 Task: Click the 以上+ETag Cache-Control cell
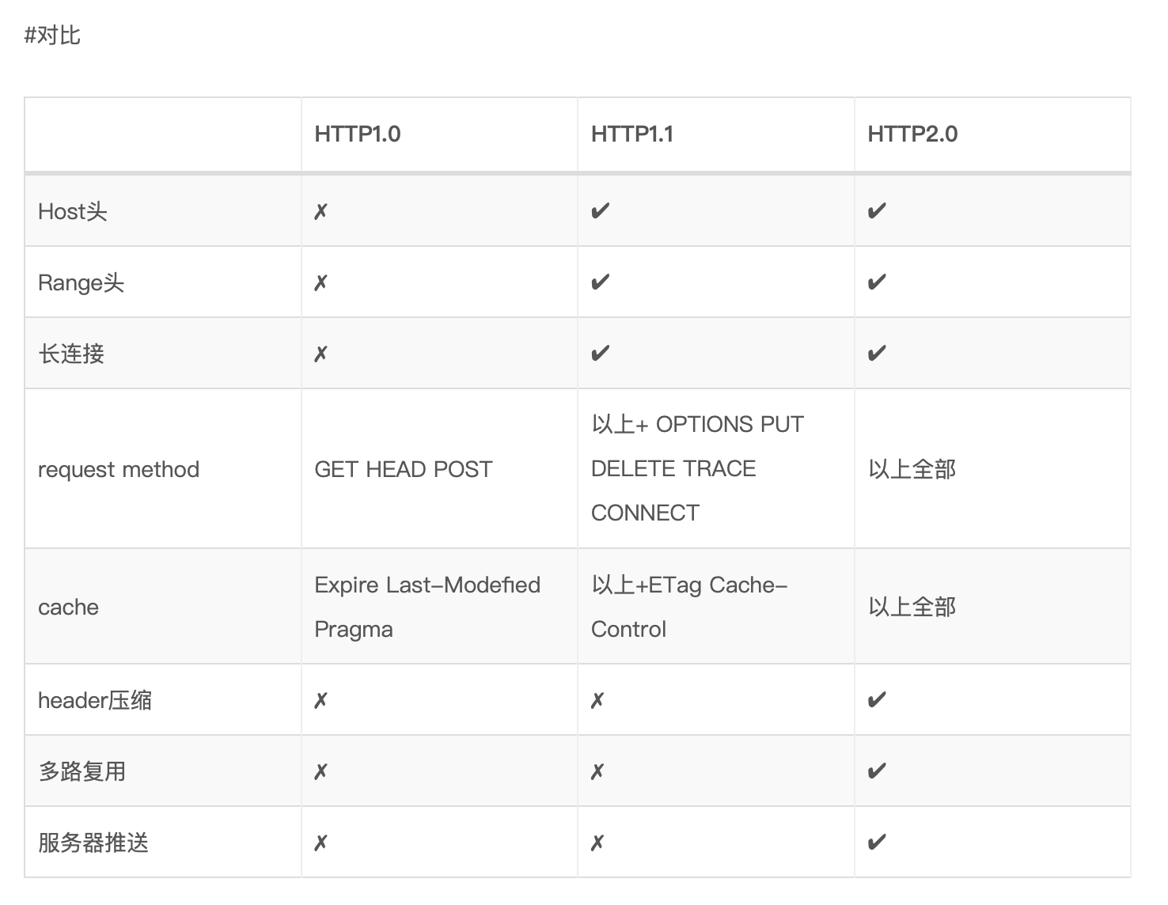pos(688,607)
